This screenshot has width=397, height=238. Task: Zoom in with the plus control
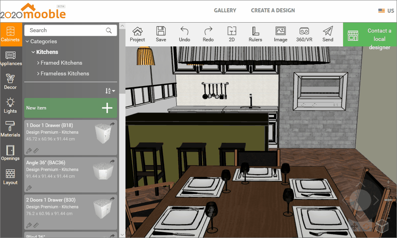tap(388, 182)
